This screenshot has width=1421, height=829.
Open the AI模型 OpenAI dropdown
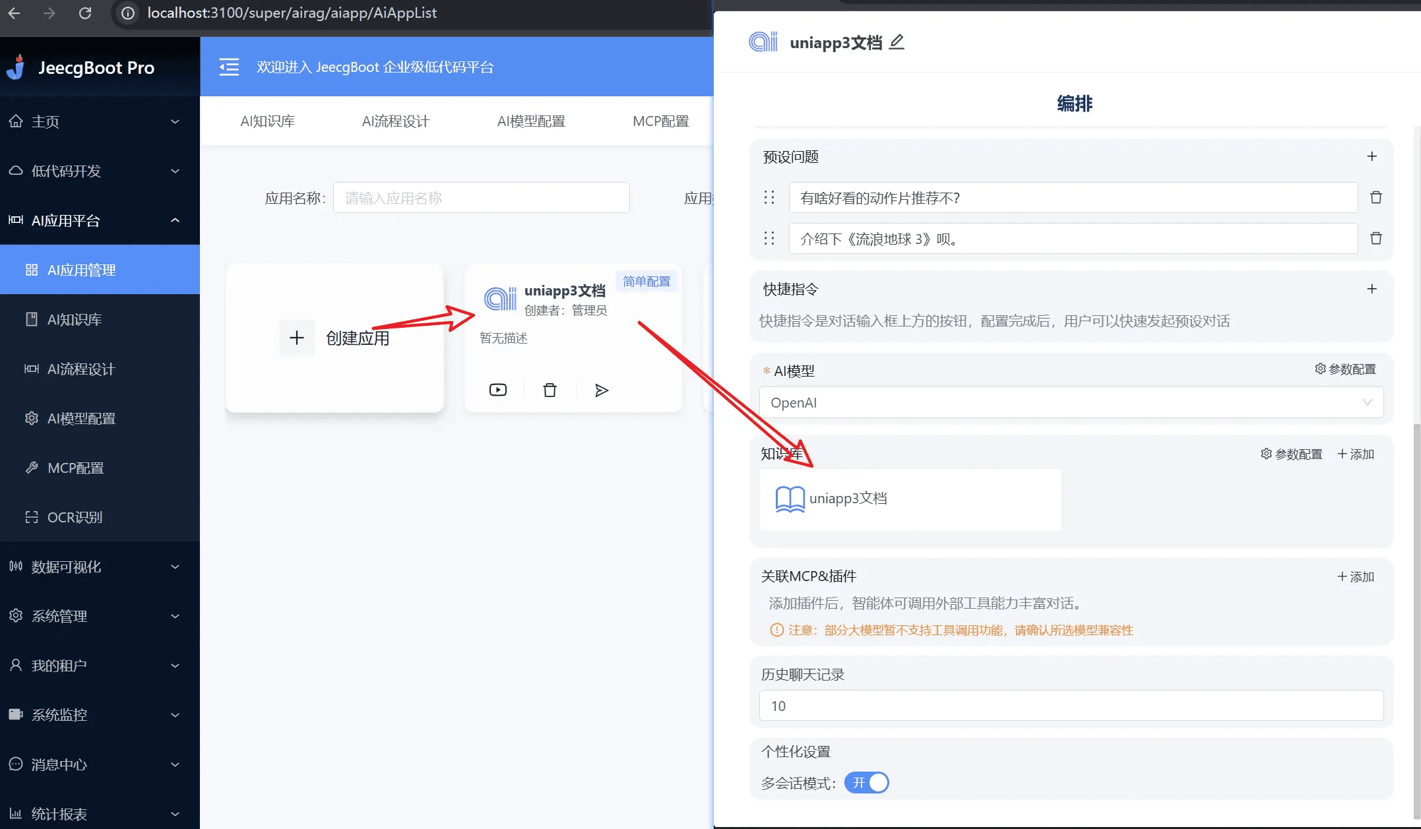click(x=1071, y=402)
